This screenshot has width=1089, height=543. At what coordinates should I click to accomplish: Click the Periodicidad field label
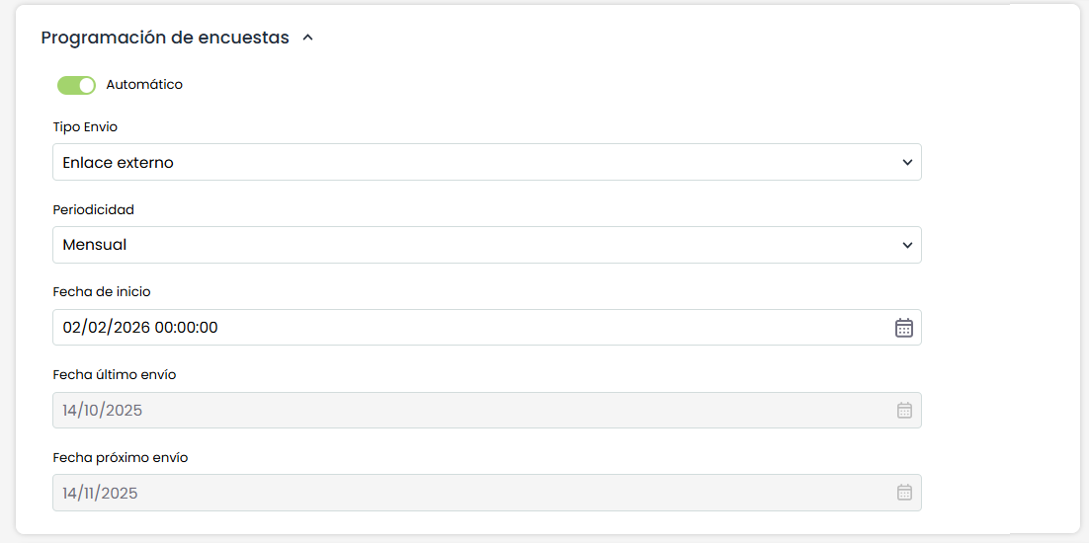pyautogui.click(x=93, y=210)
